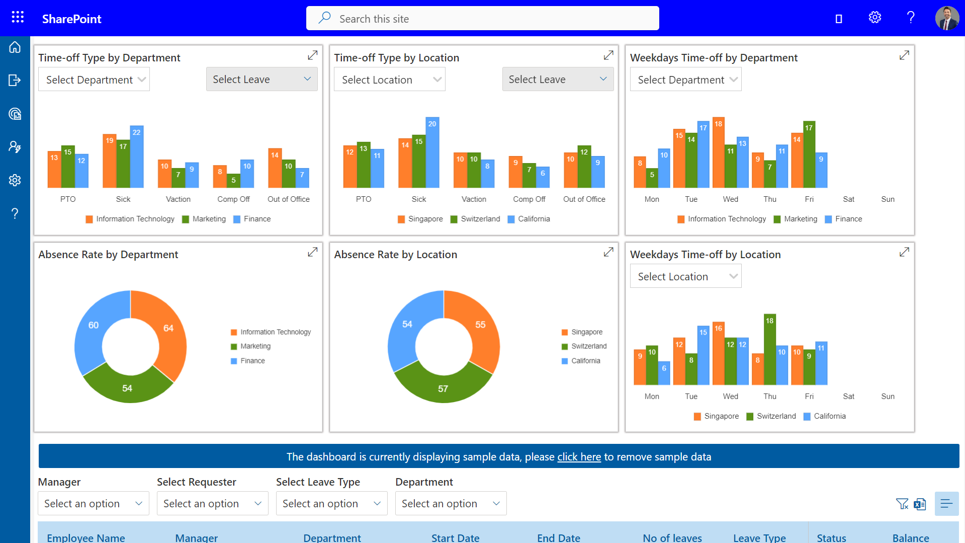Click the blue 60 donut segment for Finance

(x=93, y=326)
